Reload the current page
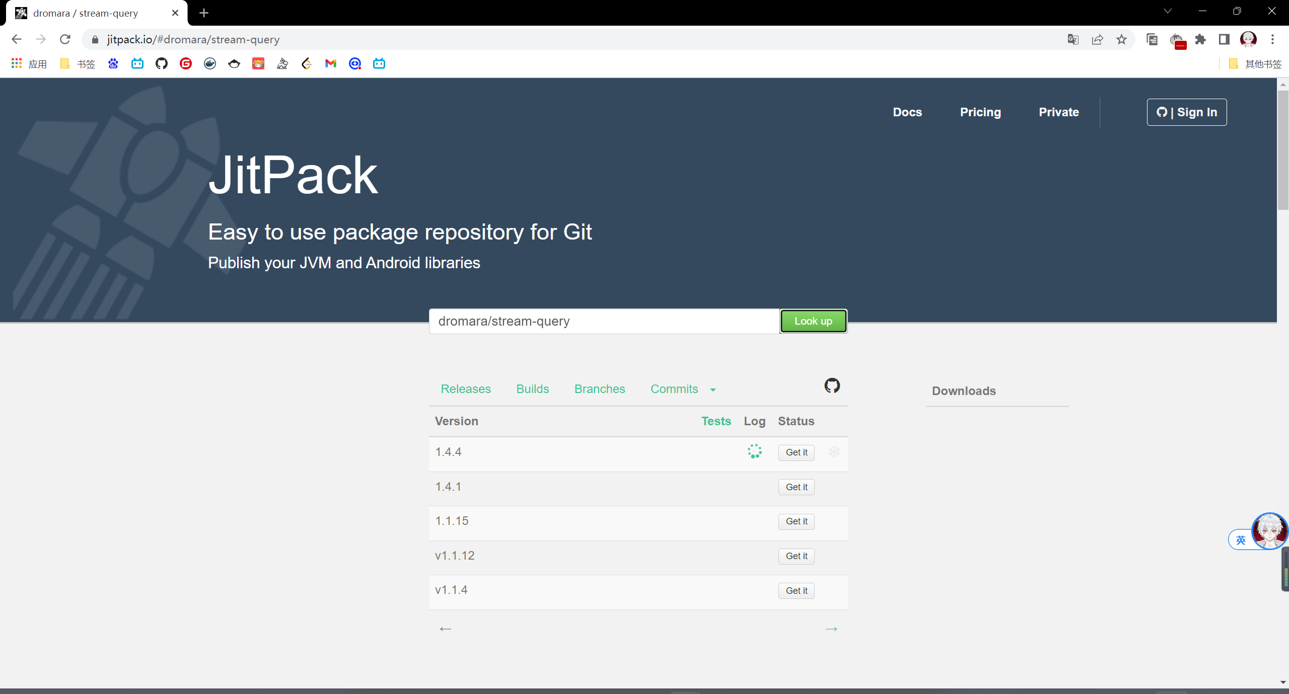1289x694 pixels. [x=65, y=39]
